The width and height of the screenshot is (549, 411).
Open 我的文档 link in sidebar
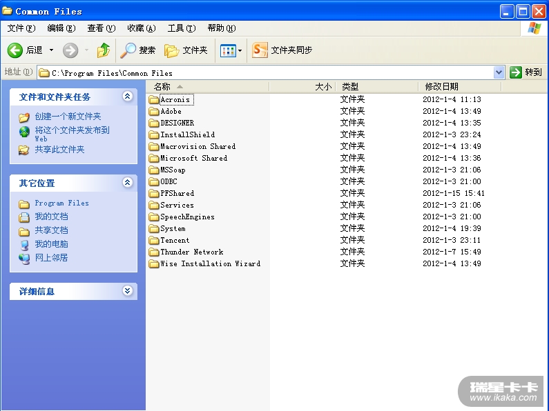click(x=52, y=217)
